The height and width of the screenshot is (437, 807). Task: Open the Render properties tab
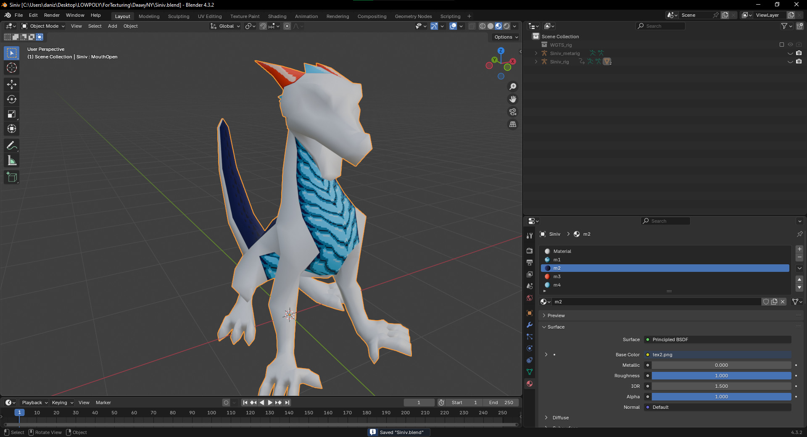[x=530, y=250]
